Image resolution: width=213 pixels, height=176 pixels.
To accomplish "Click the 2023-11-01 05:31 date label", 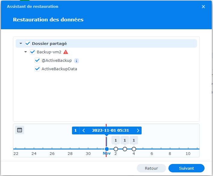I will 111,130.
